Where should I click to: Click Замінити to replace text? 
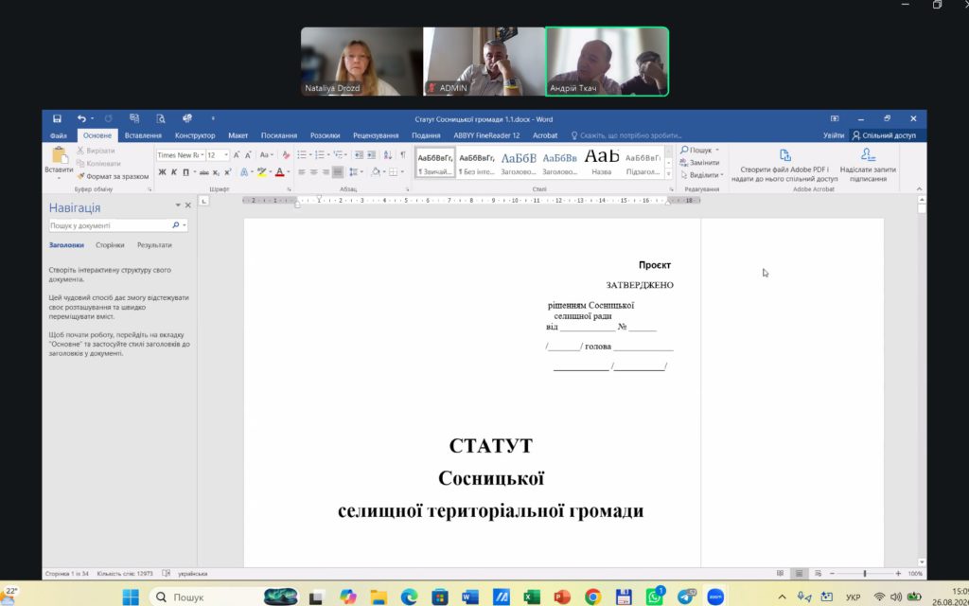point(699,163)
